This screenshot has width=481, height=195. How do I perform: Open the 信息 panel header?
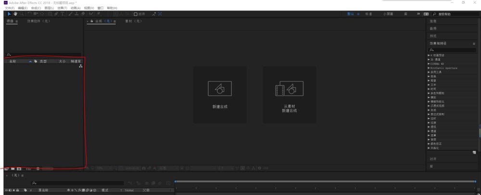433,21
